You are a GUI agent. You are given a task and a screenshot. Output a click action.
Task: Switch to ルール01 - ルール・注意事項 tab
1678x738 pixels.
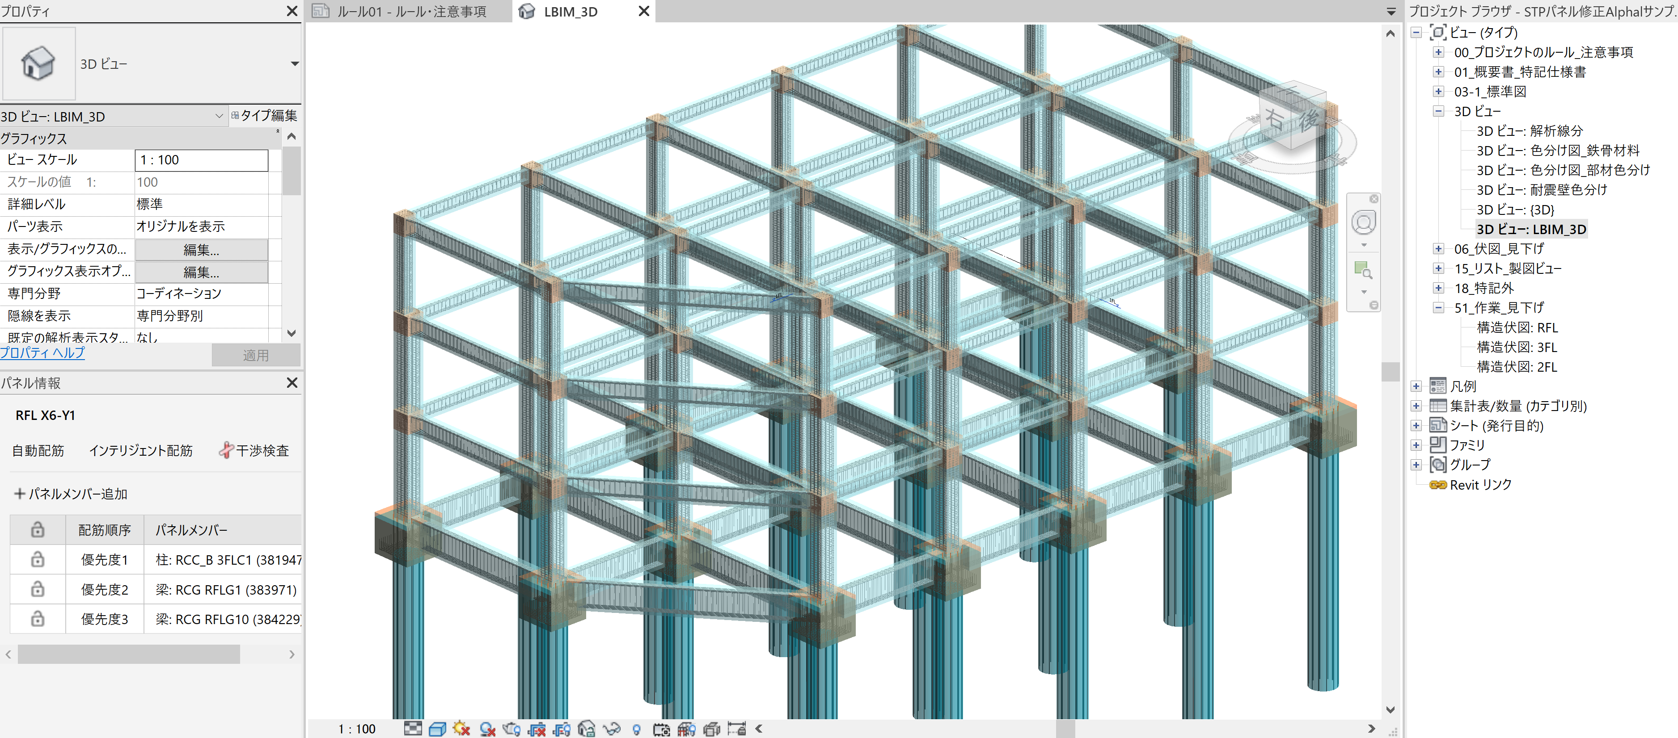coord(410,11)
